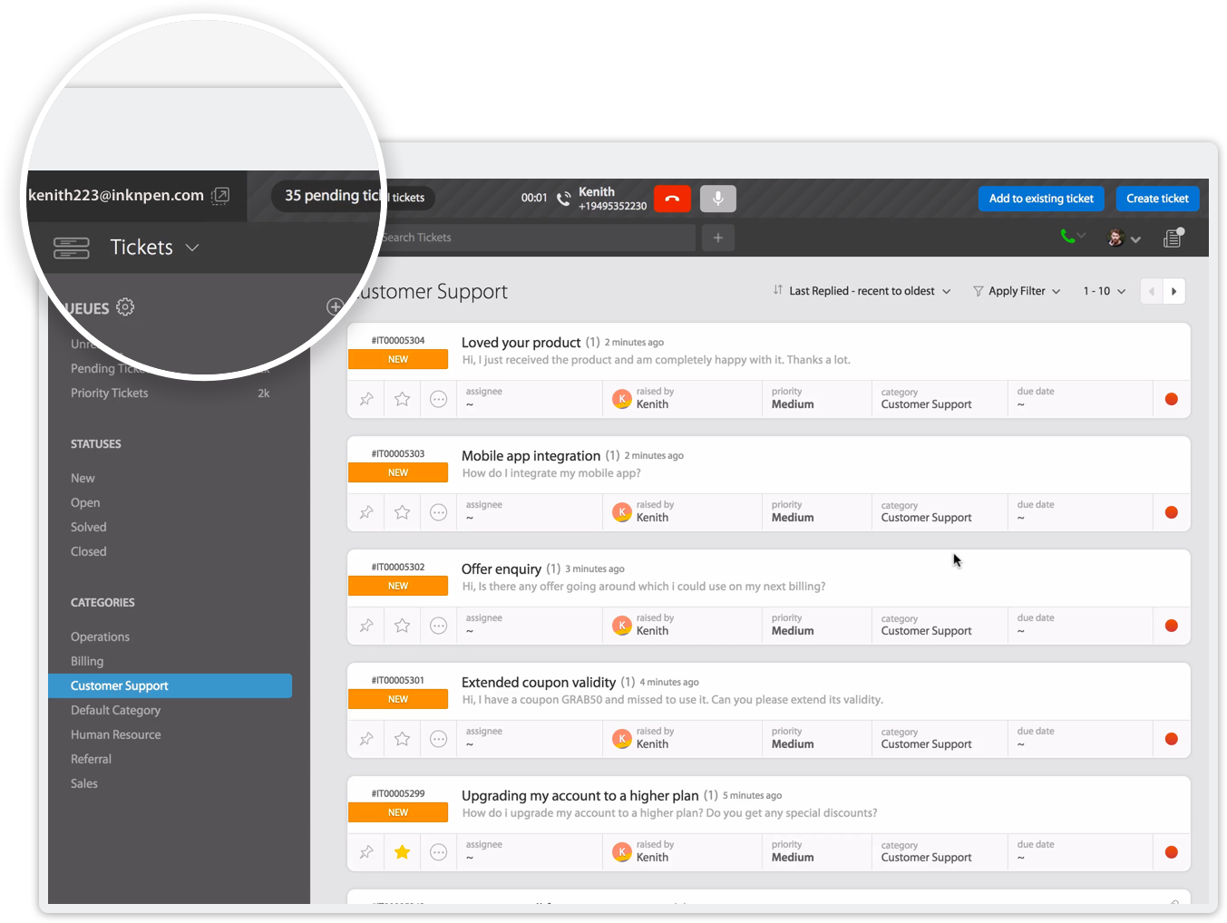Open the user avatar profile menu
This screenshot has height=923, width=1227.
[x=1124, y=238]
